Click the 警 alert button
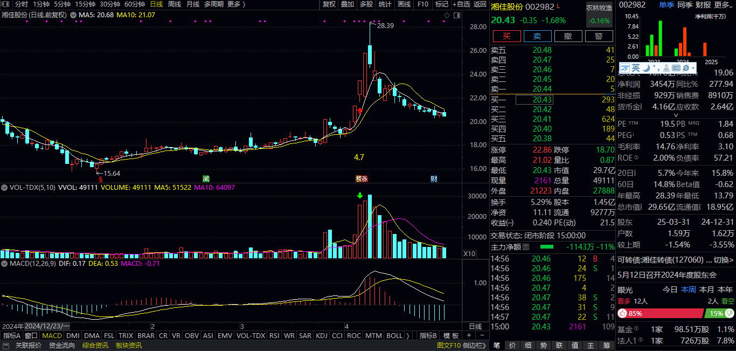 click(599, 36)
